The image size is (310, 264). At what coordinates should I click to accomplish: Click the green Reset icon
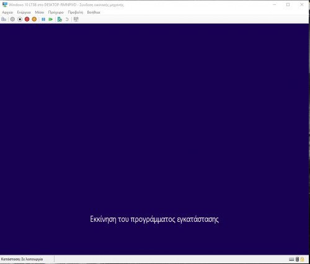51,19
